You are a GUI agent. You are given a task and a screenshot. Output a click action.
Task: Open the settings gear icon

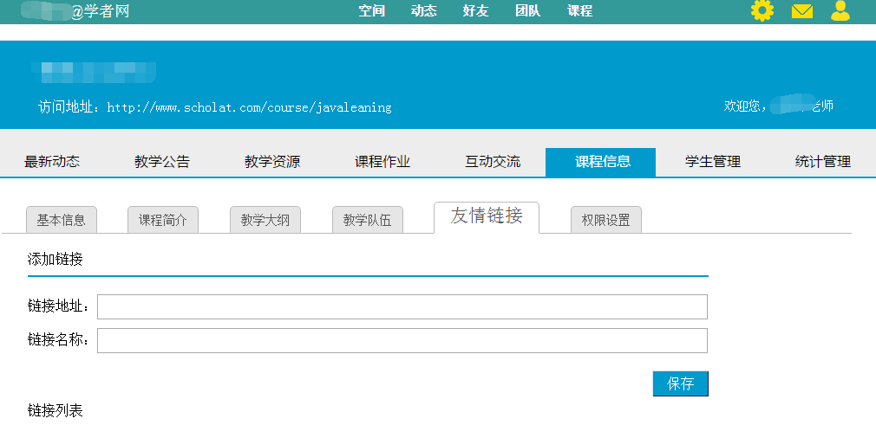pyautogui.click(x=762, y=11)
